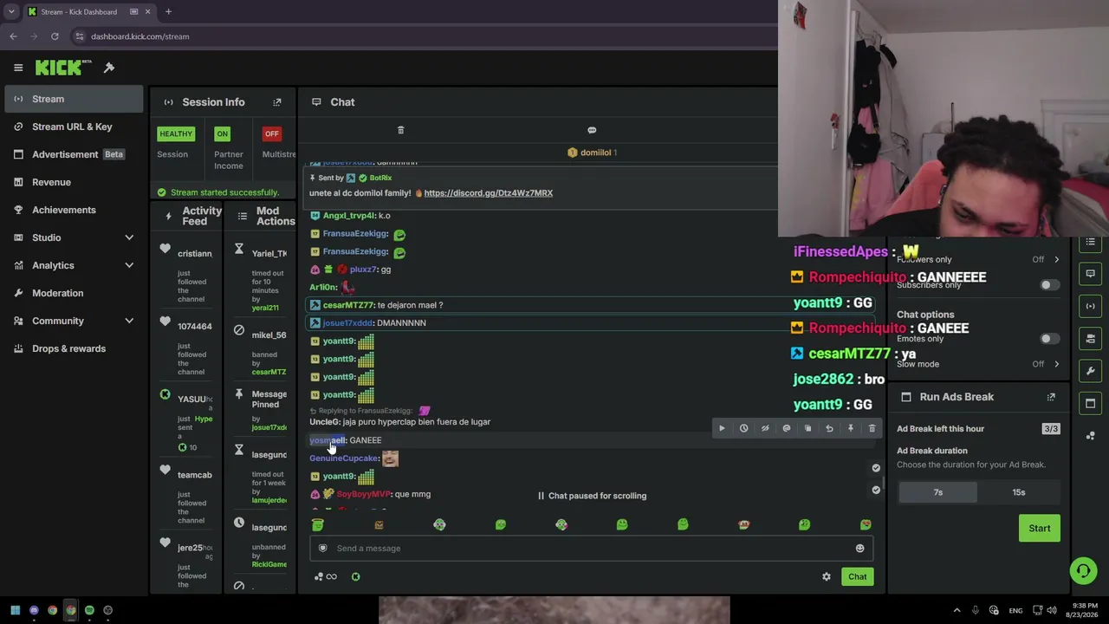Open Moderation in sidebar
This screenshot has width=1109, height=624.
[x=58, y=293]
